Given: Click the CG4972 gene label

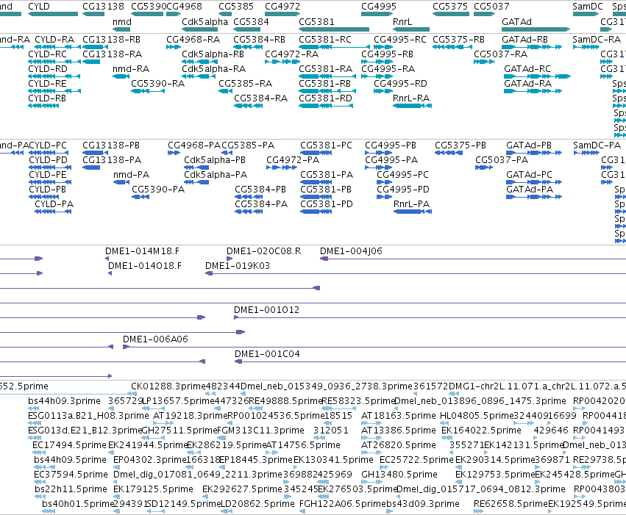Looking at the screenshot, I should pos(282,7).
